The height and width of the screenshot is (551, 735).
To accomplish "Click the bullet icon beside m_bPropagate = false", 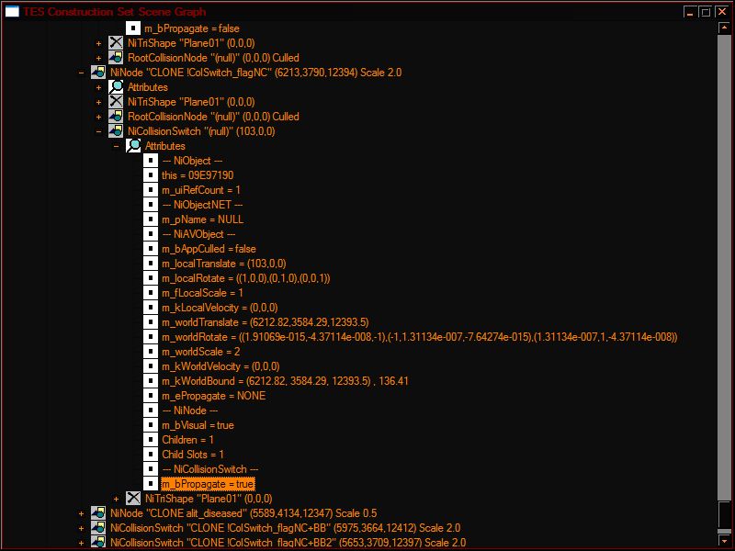I will 133,28.
